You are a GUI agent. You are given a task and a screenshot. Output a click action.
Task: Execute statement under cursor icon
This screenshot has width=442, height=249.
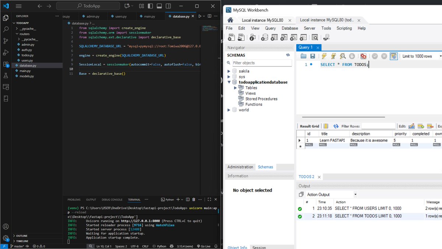333,56
